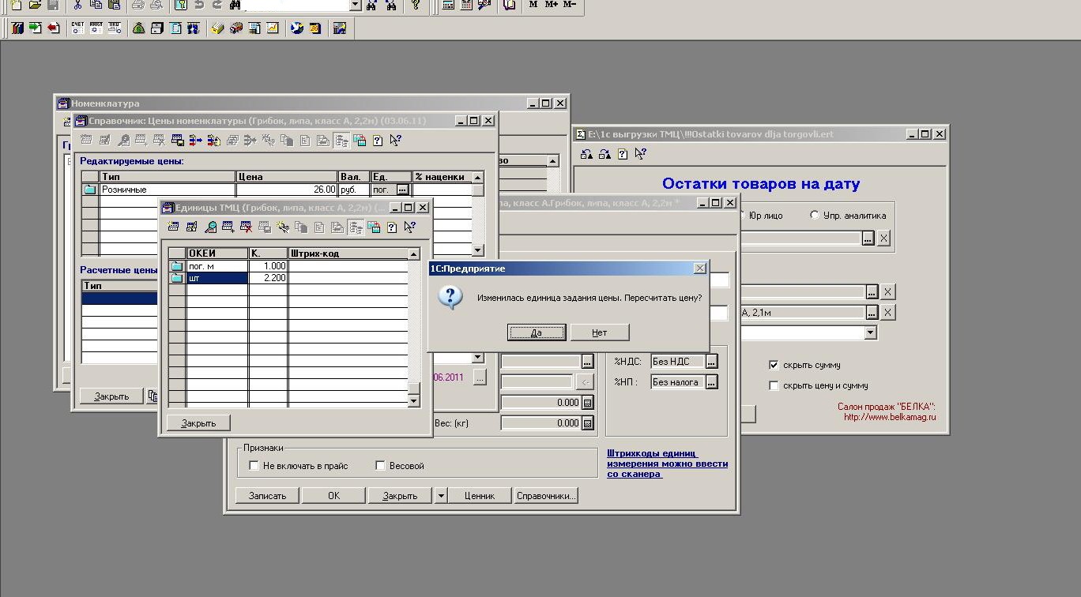This screenshot has width=1081, height=597.
Task: Check the 'Весовой' checkbox
Action: pos(380,466)
